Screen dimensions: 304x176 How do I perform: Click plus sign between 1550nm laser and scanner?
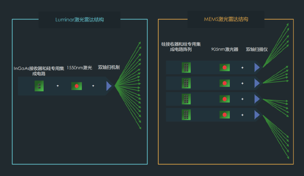93,86
